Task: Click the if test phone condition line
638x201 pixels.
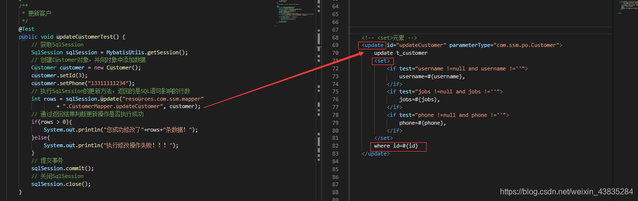Action: [x=448, y=115]
